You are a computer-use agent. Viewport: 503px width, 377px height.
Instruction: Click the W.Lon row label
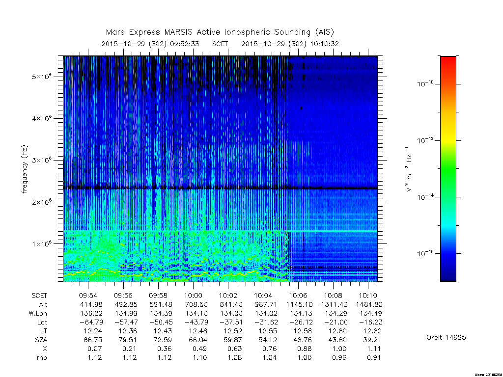coord(38,313)
